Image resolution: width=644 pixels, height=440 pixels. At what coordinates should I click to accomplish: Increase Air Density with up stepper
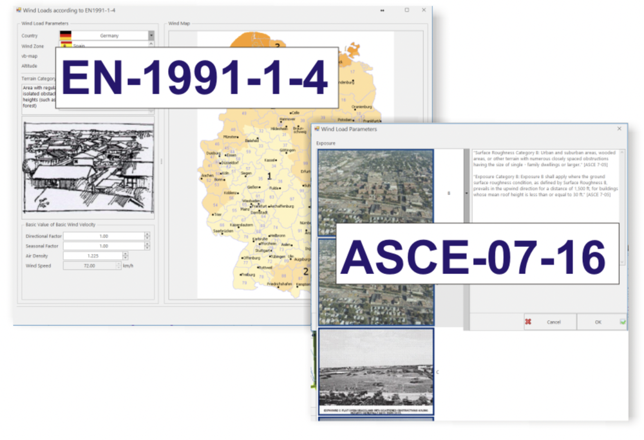[x=126, y=254]
